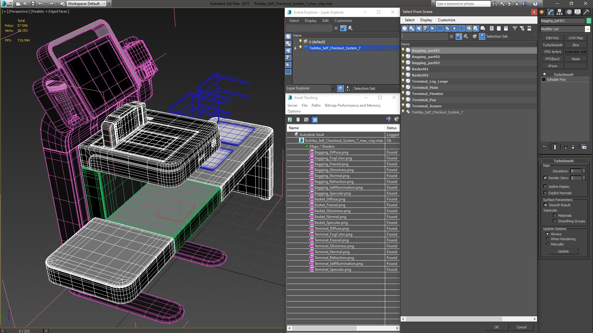This screenshot has height=333, width=593.
Task: Click Configure Modifier Sets icon
Action: click(x=584, y=147)
